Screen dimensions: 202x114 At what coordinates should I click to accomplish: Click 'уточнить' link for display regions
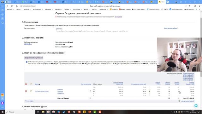59,29
